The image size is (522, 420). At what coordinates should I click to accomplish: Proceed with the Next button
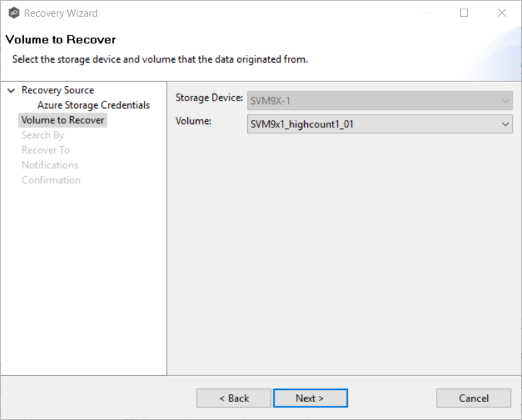[310, 398]
